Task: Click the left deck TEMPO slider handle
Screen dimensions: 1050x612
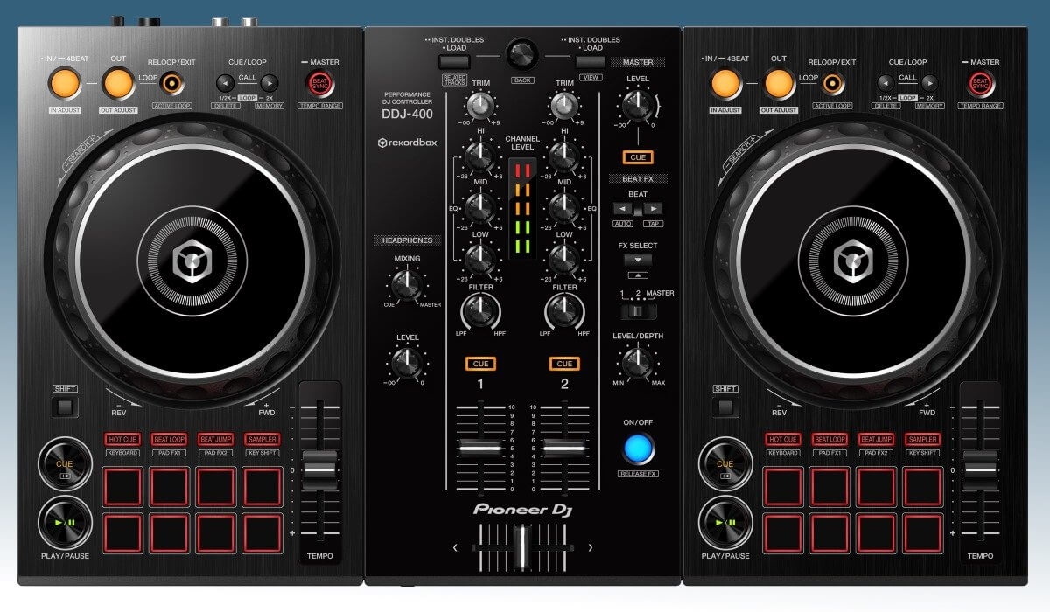Action: coord(319,470)
